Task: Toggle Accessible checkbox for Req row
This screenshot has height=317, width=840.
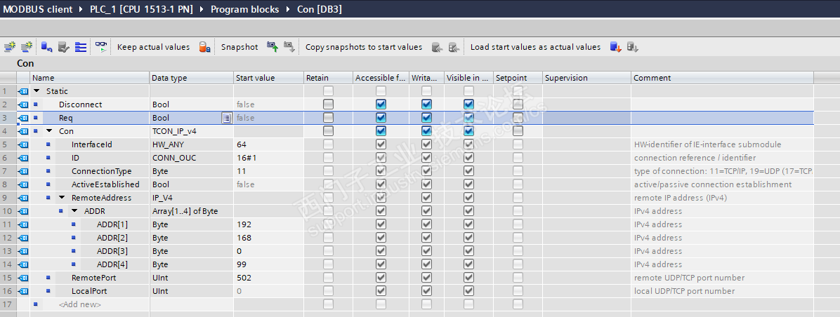Action: 381,118
